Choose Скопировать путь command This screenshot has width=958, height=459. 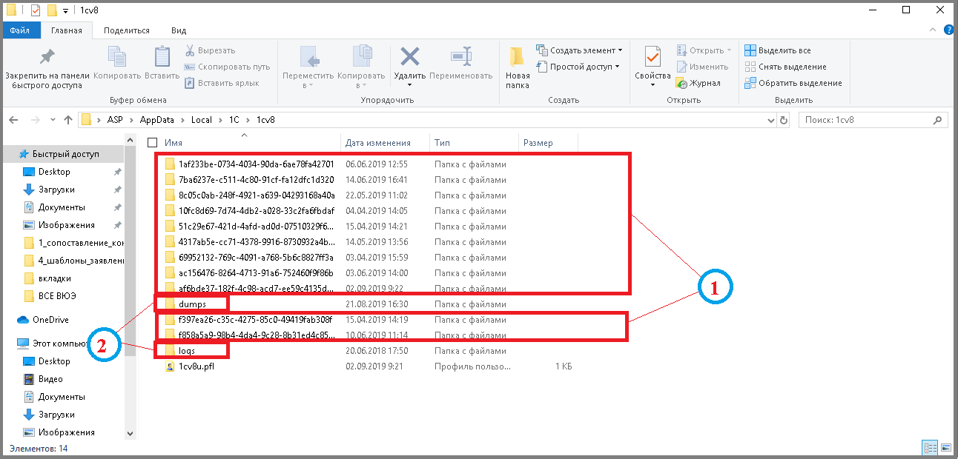[227, 67]
